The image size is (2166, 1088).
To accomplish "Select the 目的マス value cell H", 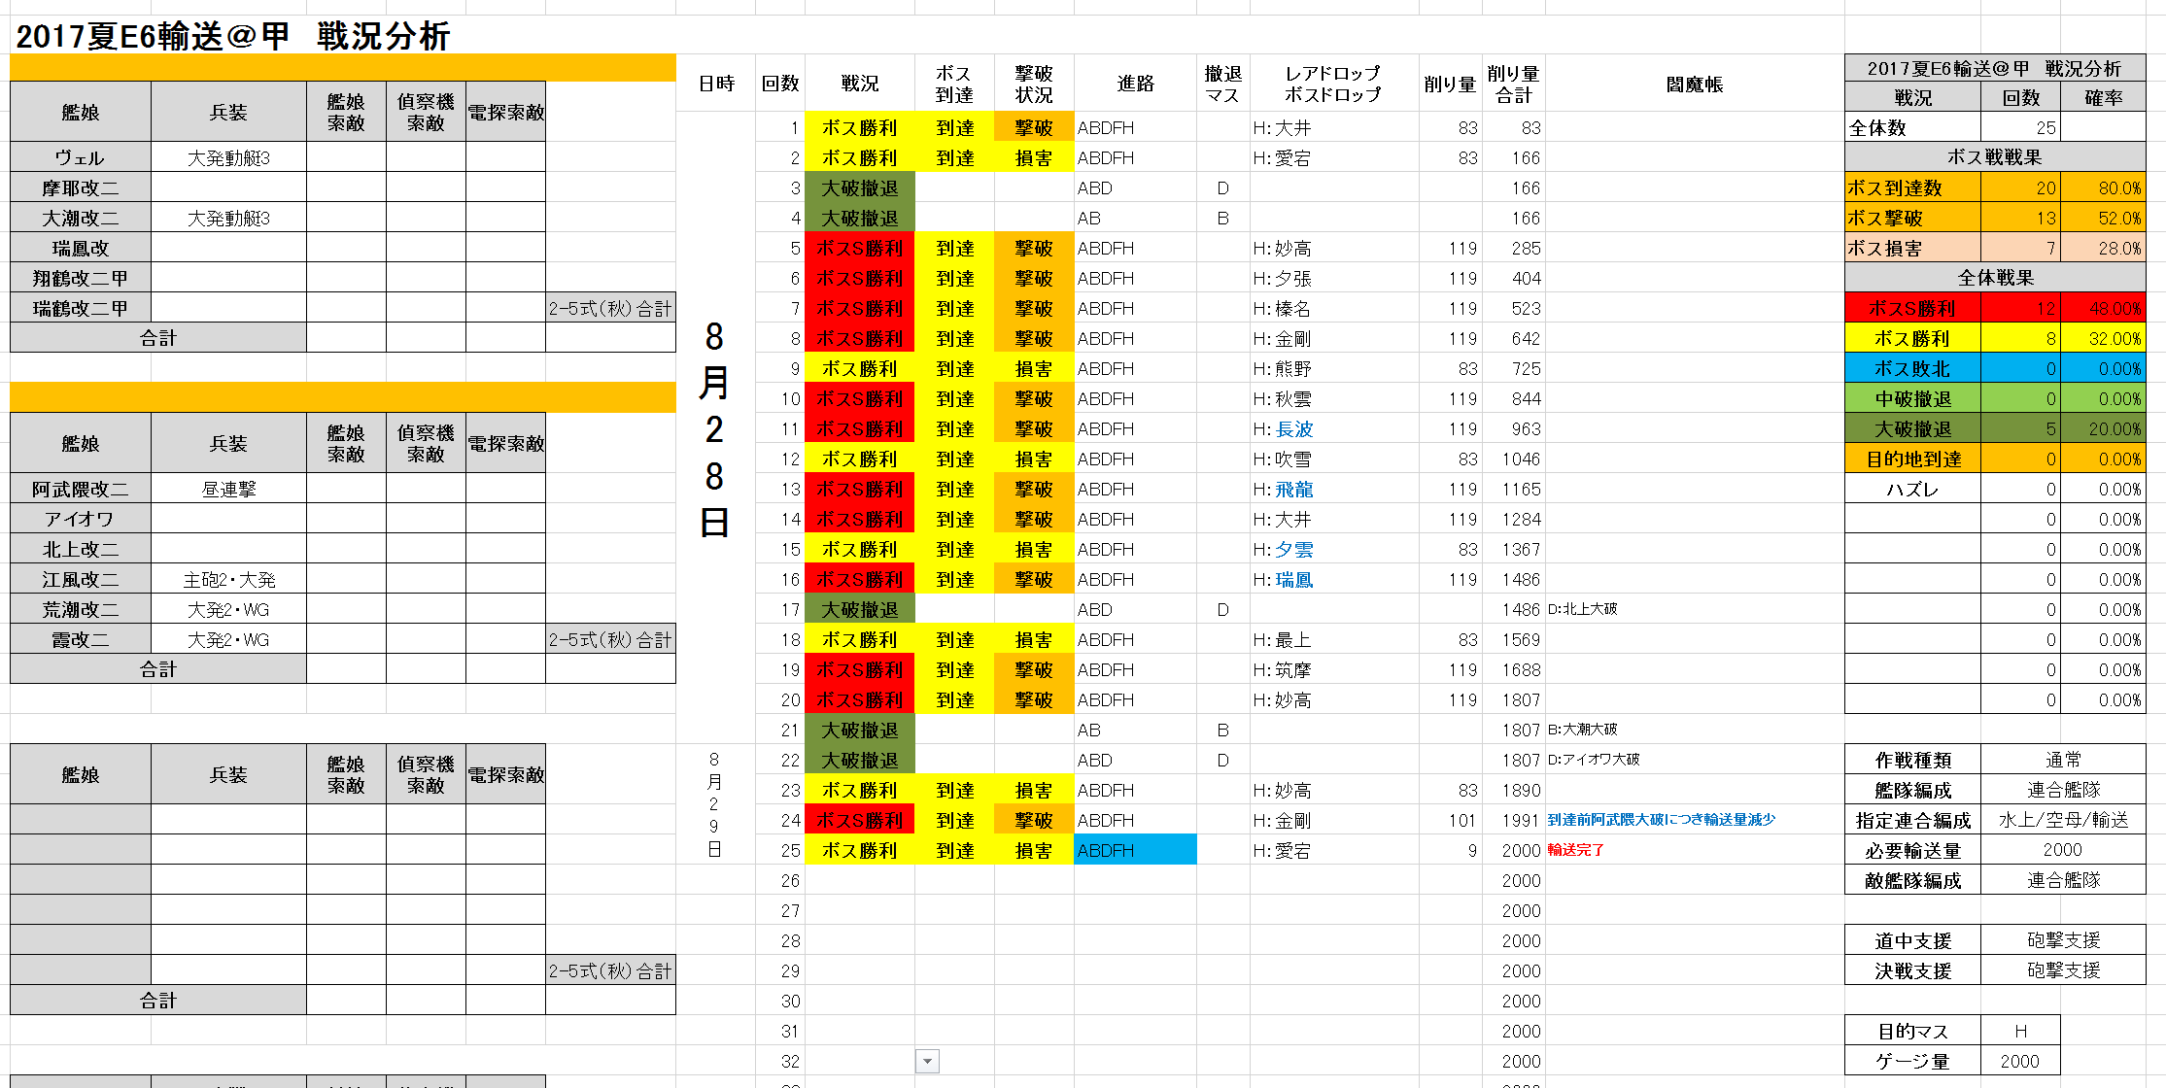I will click(2019, 1031).
